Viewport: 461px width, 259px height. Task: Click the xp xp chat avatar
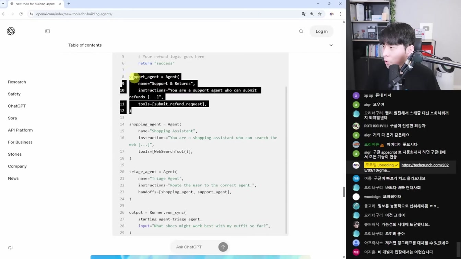tap(356, 96)
